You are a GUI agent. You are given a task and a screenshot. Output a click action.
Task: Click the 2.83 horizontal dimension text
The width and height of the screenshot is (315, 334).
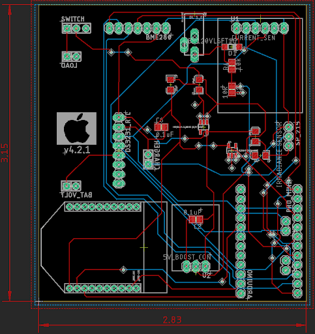[x=172, y=320]
